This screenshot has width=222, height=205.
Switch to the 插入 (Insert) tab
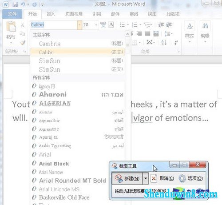point(51,14)
